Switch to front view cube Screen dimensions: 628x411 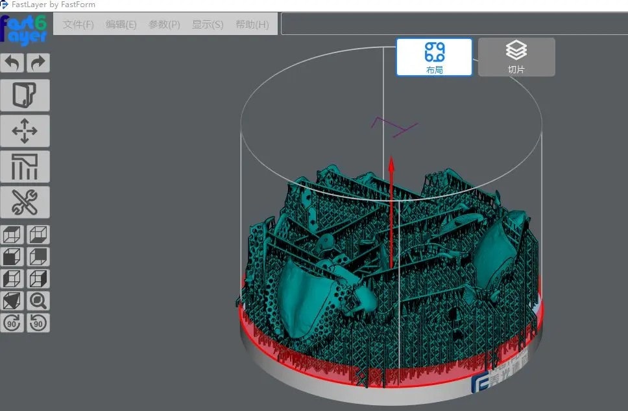[x=13, y=257]
